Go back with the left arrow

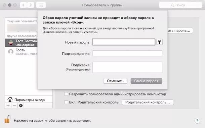point(24,5)
